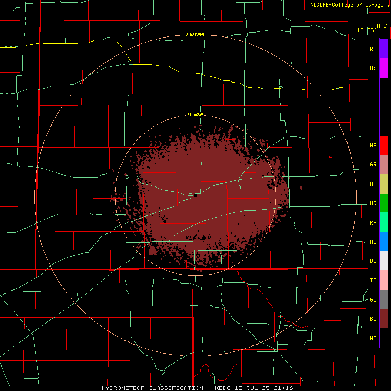The height and width of the screenshot is (391, 391).
Task: Click the 'WS' legend label
Action: pos(373,242)
